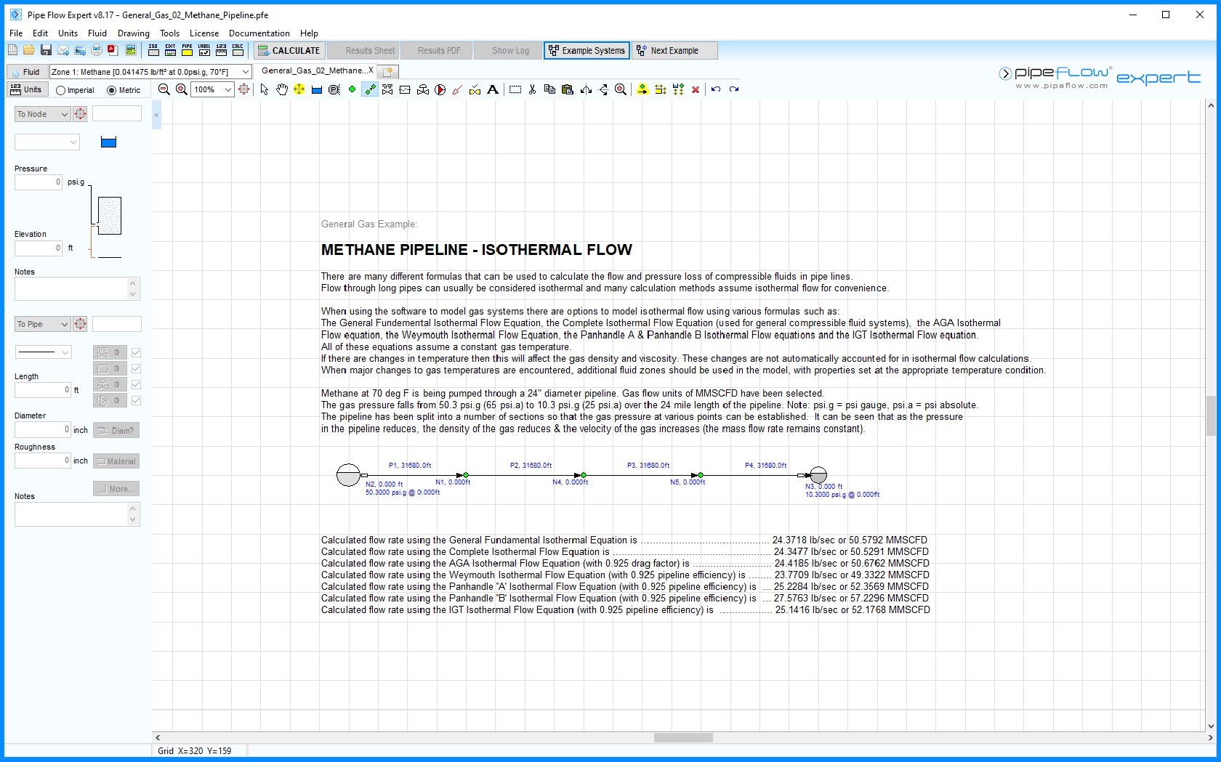Image resolution: width=1221 pixels, height=762 pixels.
Task: Click the pipe Length input field
Action: [43, 390]
